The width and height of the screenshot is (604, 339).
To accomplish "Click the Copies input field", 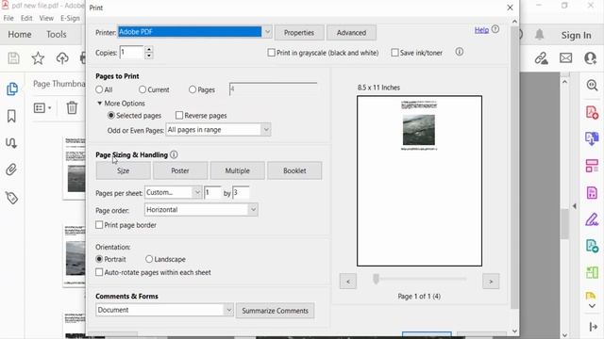I will [x=131, y=53].
